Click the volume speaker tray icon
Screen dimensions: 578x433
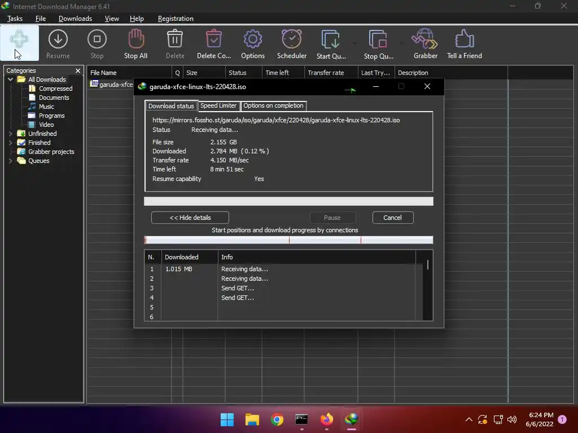click(511, 419)
